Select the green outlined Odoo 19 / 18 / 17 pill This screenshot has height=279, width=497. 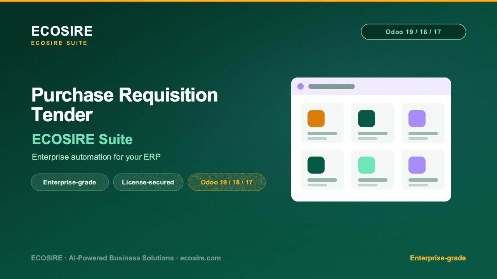point(413,32)
